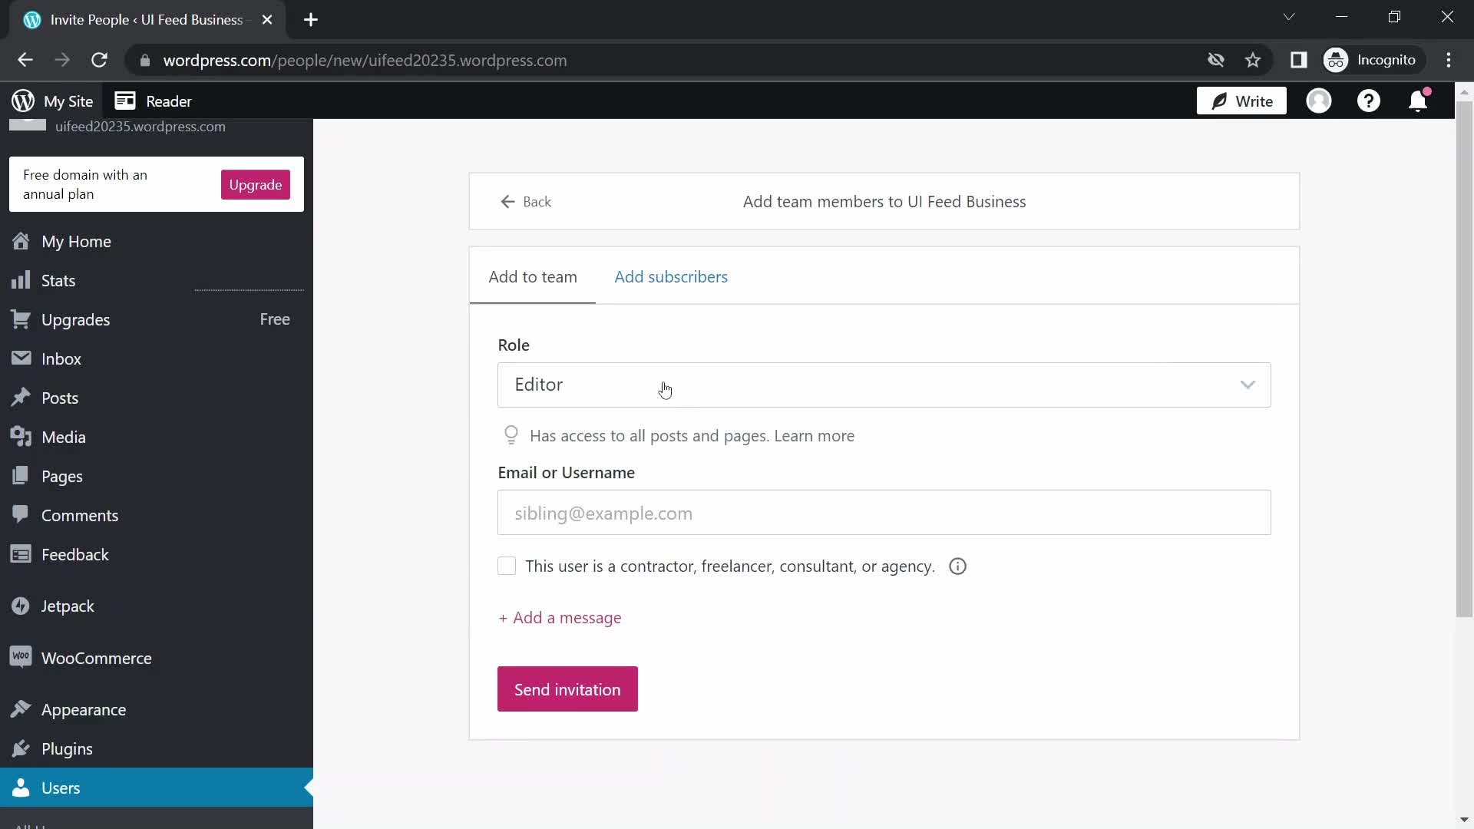Screen dimensions: 1474x829
Task: Open the help icon in the top bar
Action: [x=1370, y=101]
